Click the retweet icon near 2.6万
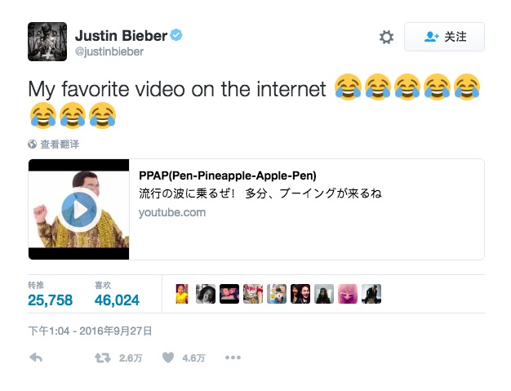The image size is (511, 391). click(x=102, y=358)
